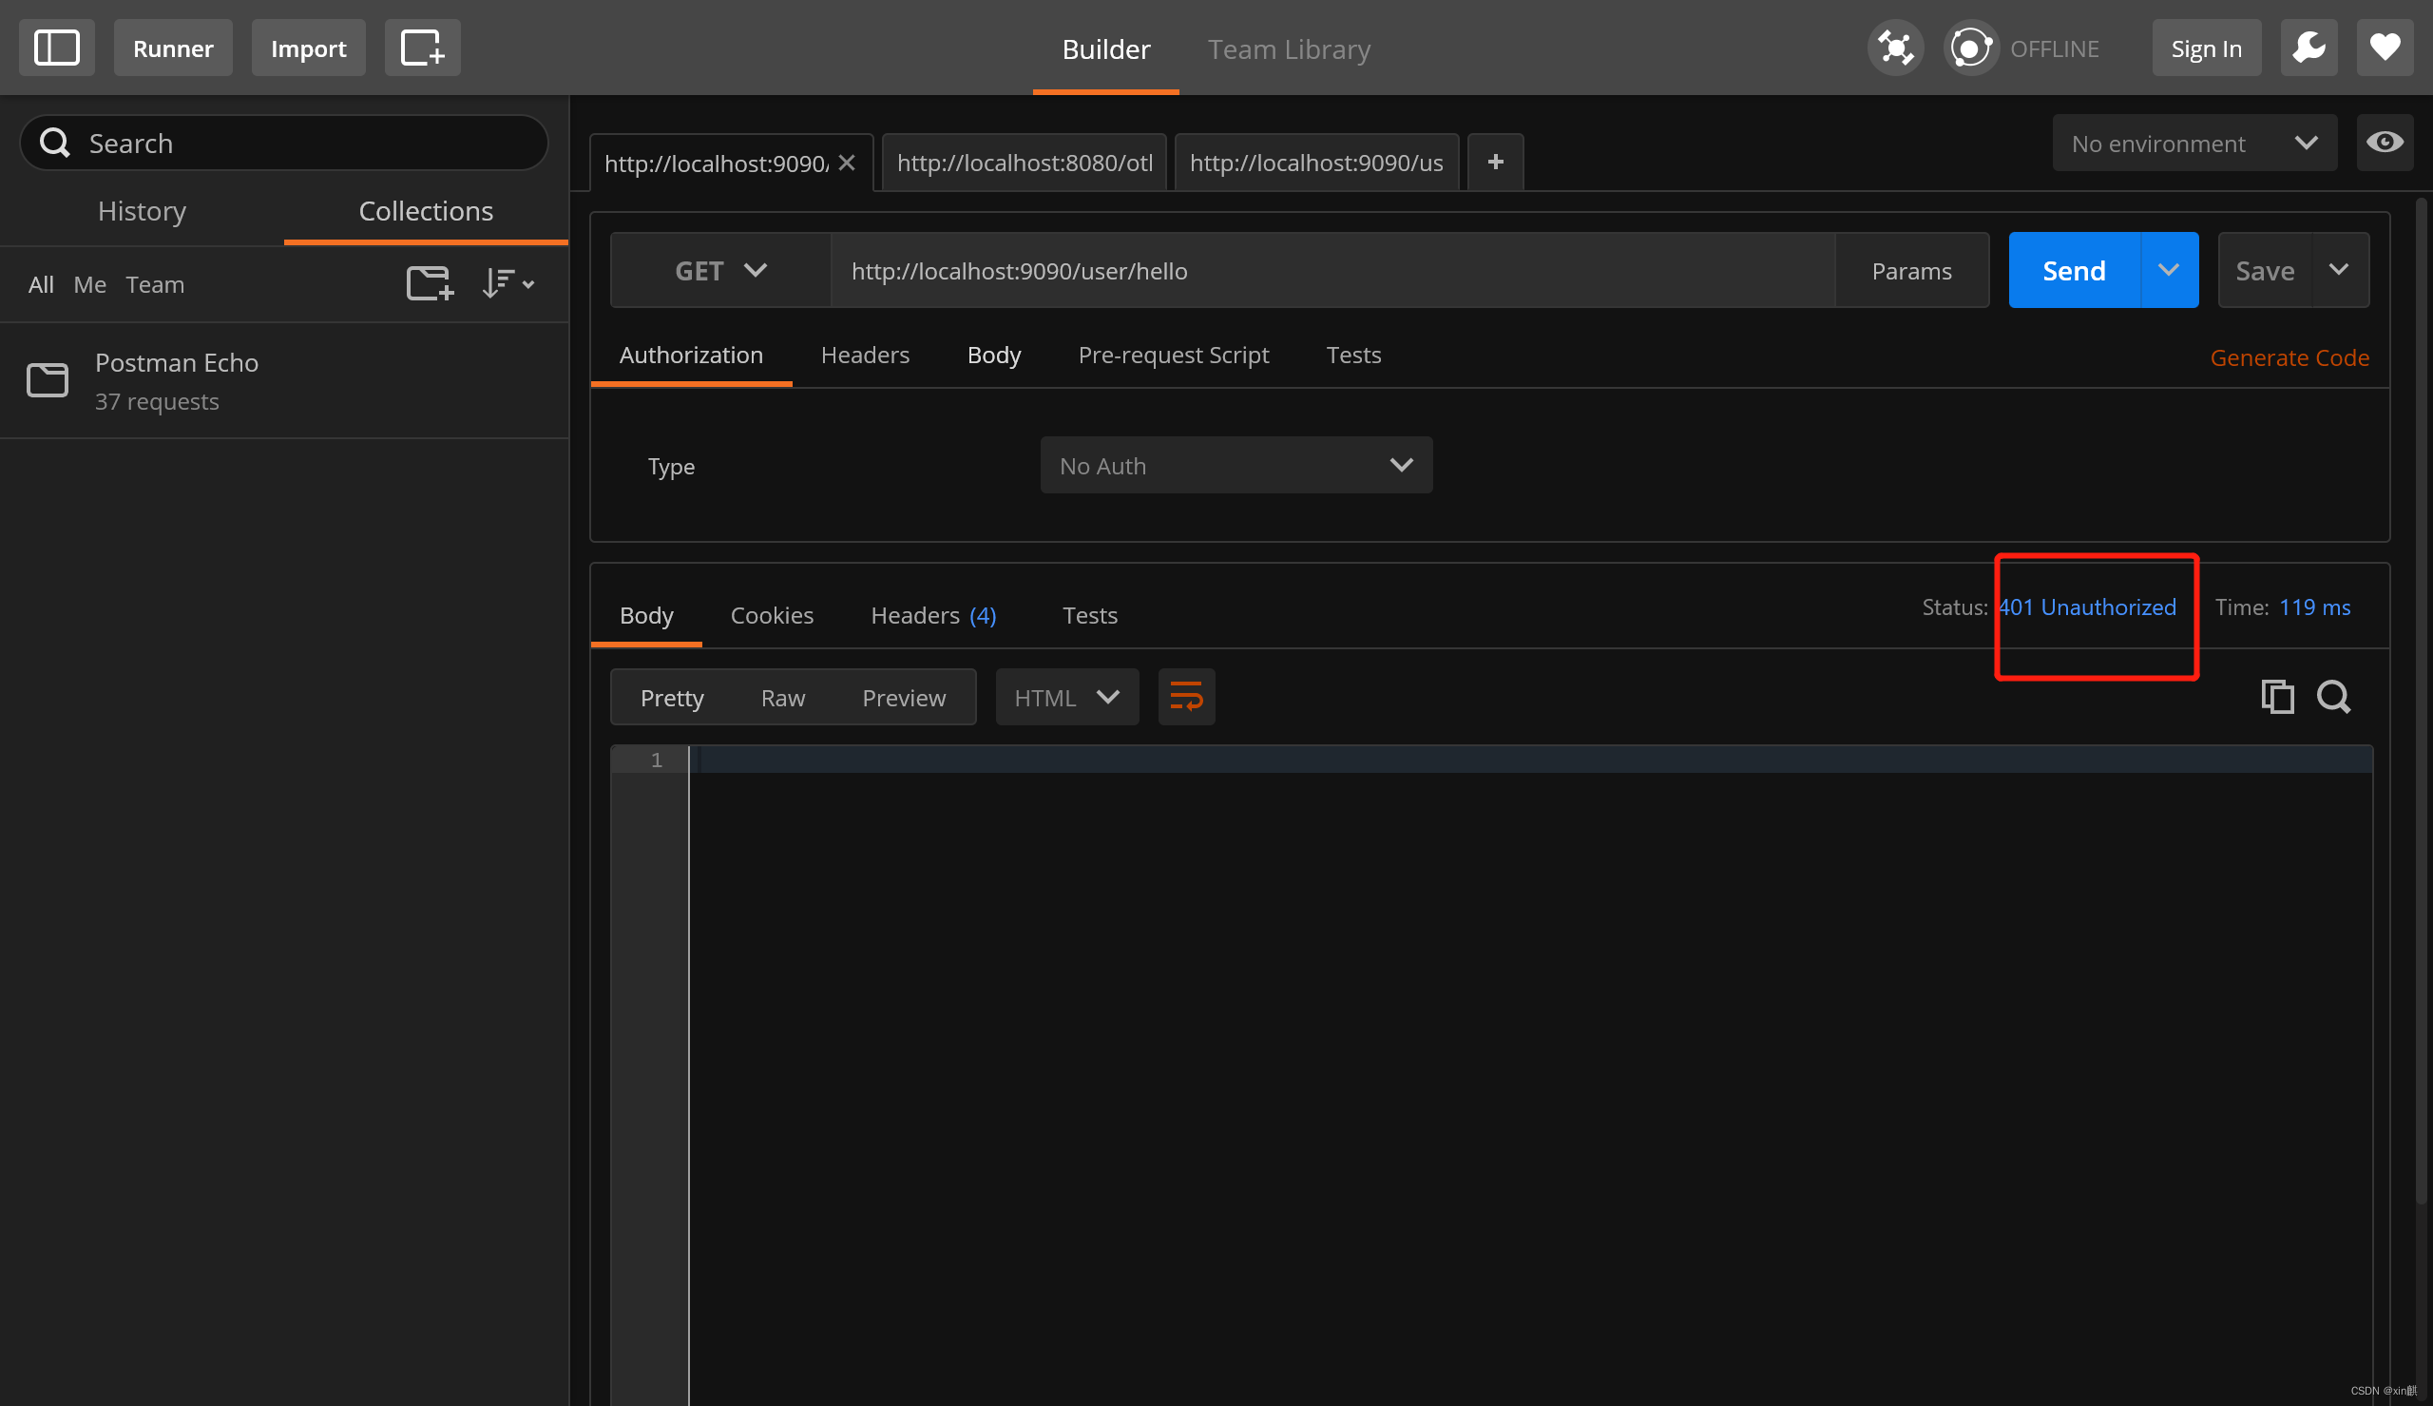
Task: Click the heart icon
Action: 2384,48
